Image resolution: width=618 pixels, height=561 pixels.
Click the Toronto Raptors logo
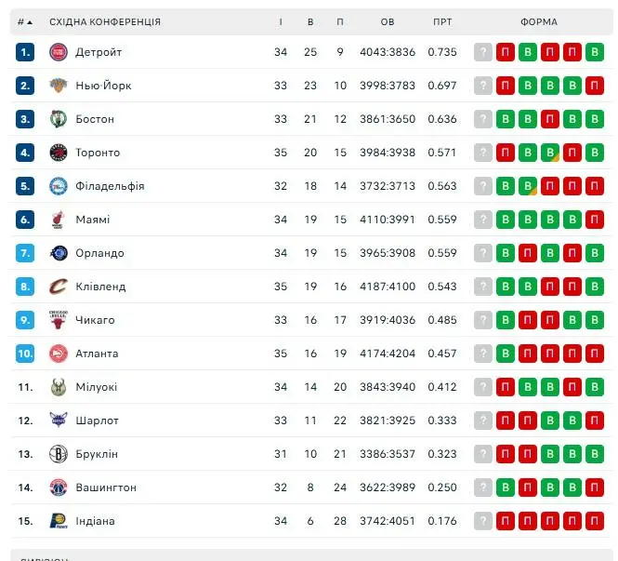(x=59, y=153)
